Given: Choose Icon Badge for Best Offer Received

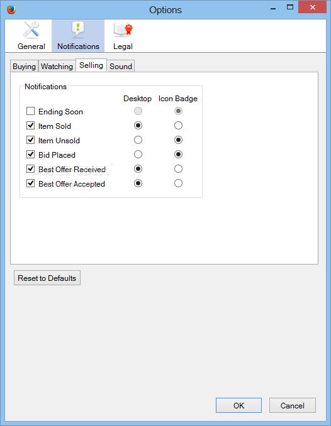Looking at the screenshot, I should click(x=178, y=169).
